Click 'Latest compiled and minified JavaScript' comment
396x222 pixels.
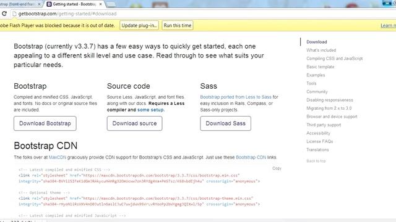pos(72,215)
